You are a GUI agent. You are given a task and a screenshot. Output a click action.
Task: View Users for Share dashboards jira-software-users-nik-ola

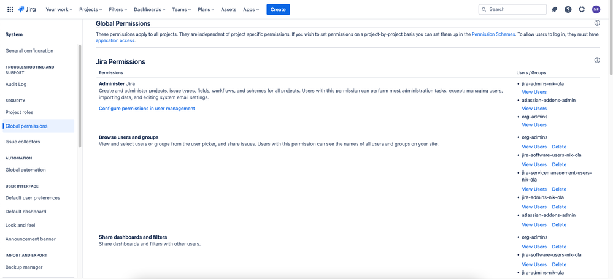click(534, 264)
